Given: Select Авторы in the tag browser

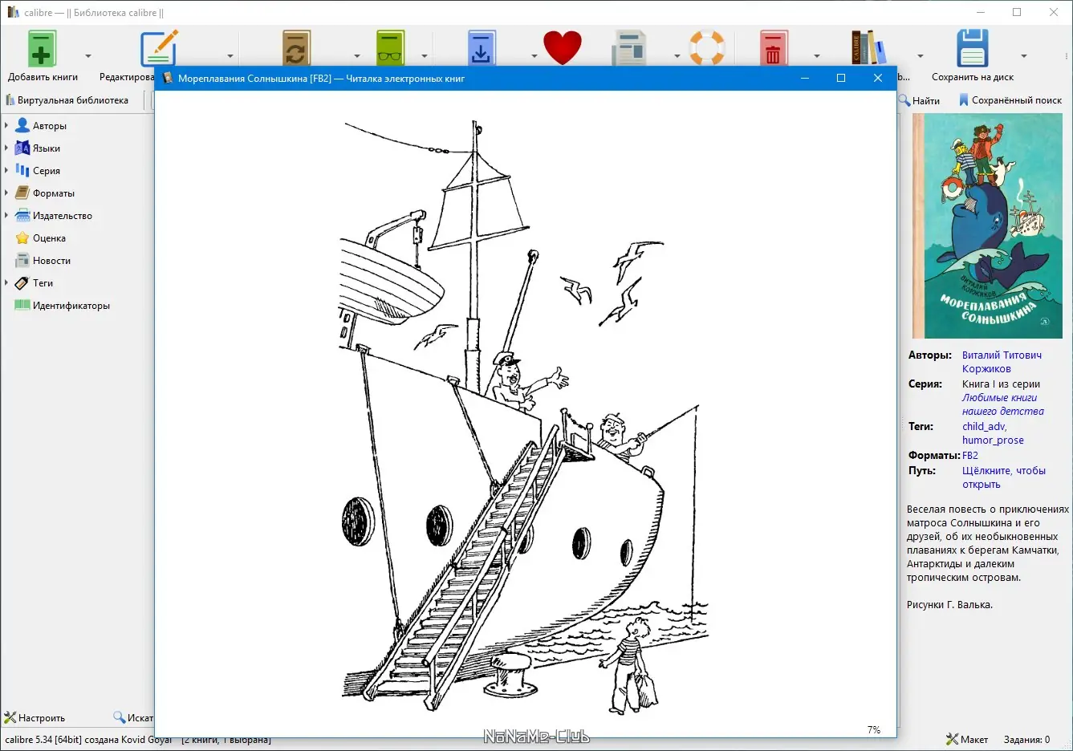Looking at the screenshot, I should coord(50,126).
